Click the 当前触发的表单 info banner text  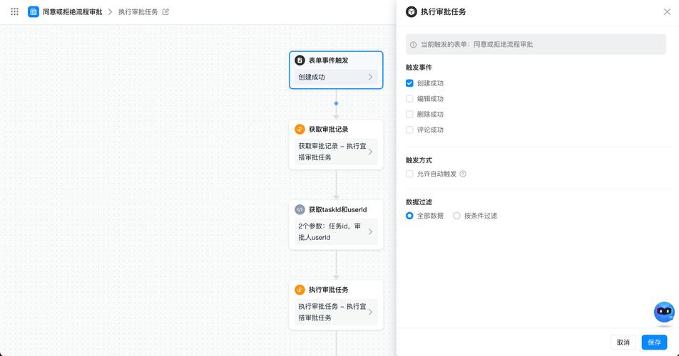476,44
